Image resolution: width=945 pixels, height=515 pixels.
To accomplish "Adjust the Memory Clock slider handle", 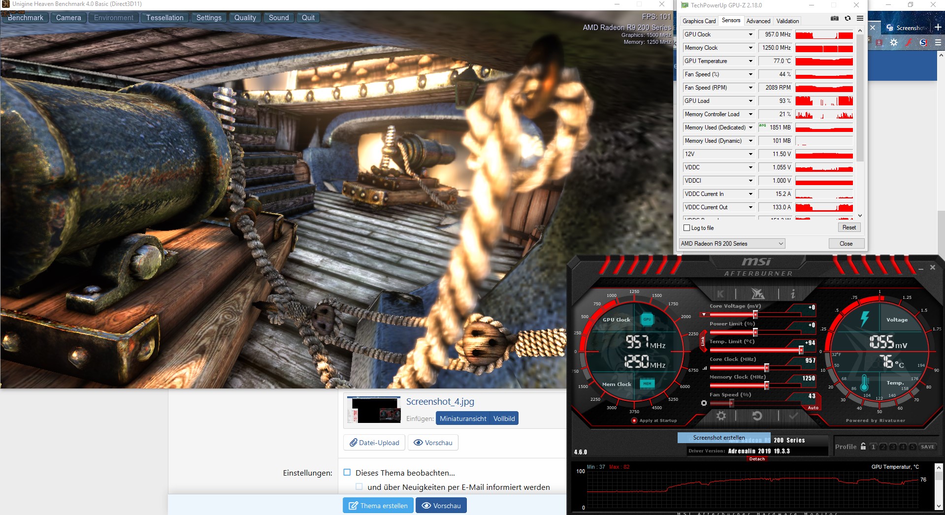I will pos(767,386).
